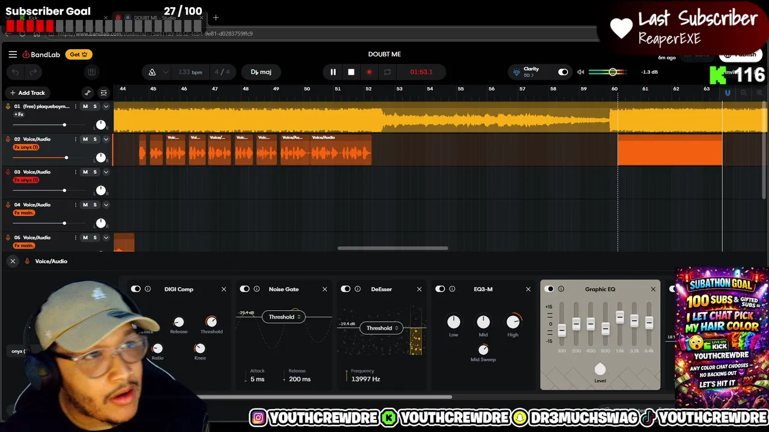This screenshot has width=769, height=432.
Task: Solo track 03 Voice/Audio
Action: [x=95, y=172]
